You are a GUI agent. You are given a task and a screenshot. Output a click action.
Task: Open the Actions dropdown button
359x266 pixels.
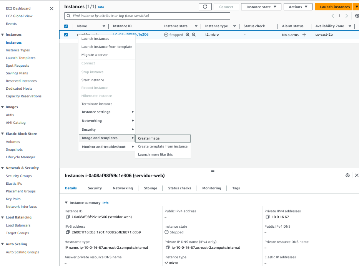(x=298, y=7)
